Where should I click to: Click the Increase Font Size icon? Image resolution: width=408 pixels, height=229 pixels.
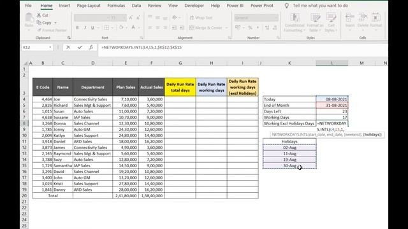(131, 18)
